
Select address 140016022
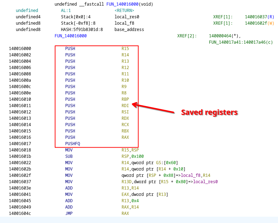[20, 163]
